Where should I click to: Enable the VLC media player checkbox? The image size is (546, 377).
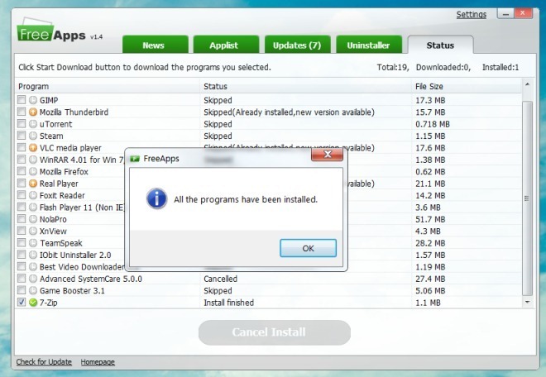(22, 148)
